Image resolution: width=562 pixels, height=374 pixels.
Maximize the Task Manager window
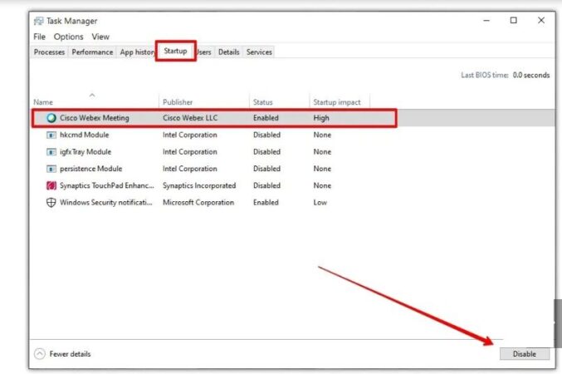point(514,21)
